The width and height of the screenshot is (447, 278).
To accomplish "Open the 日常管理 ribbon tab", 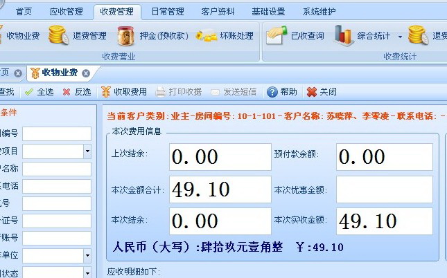I will pyautogui.click(x=168, y=12).
